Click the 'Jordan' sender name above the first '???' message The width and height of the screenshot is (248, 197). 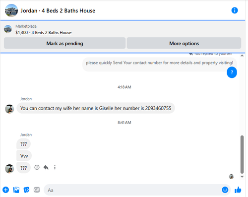tap(26, 134)
